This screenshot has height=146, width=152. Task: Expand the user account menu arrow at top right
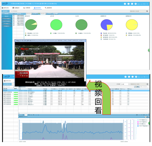[147, 4]
